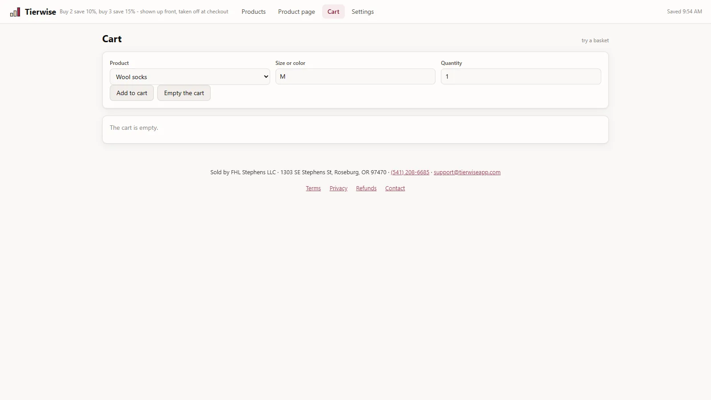Select the Cart tab
The width and height of the screenshot is (711, 400).
coord(333,12)
